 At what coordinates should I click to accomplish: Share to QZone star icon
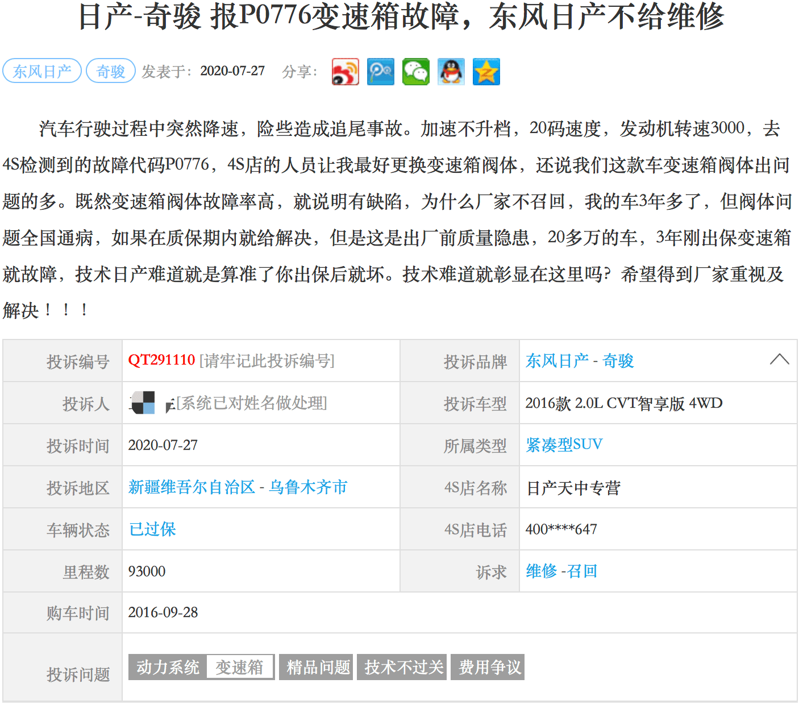pyautogui.click(x=486, y=72)
